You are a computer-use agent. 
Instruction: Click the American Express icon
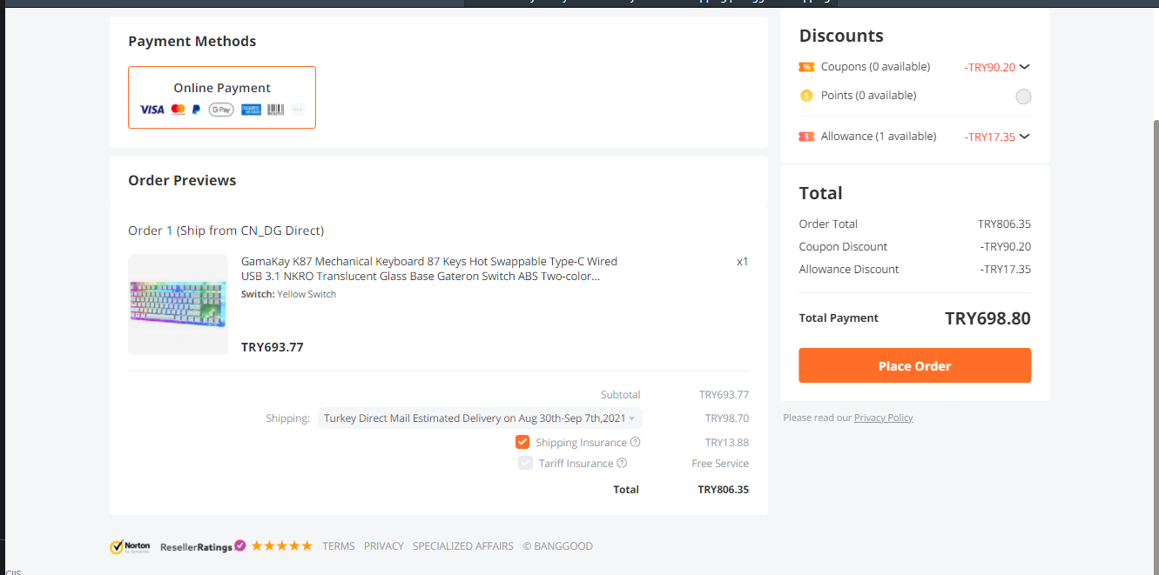coord(252,110)
